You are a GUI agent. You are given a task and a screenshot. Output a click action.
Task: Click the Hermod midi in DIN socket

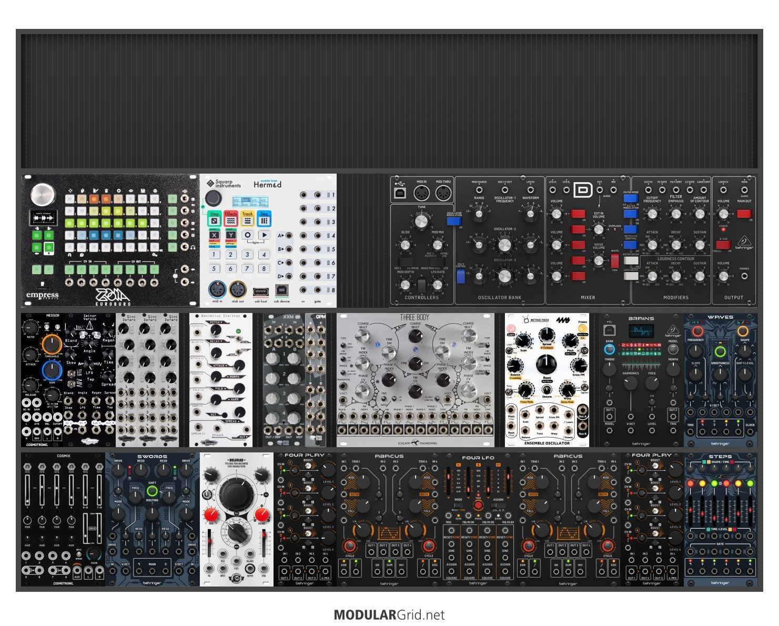(x=217, y=290)
